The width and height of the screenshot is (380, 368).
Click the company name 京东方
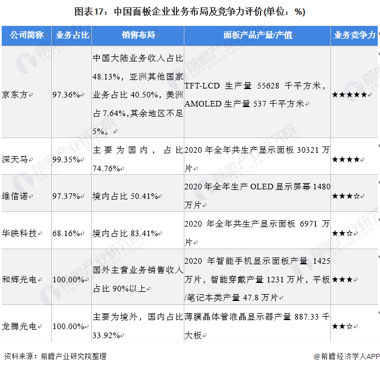point(15,95)
